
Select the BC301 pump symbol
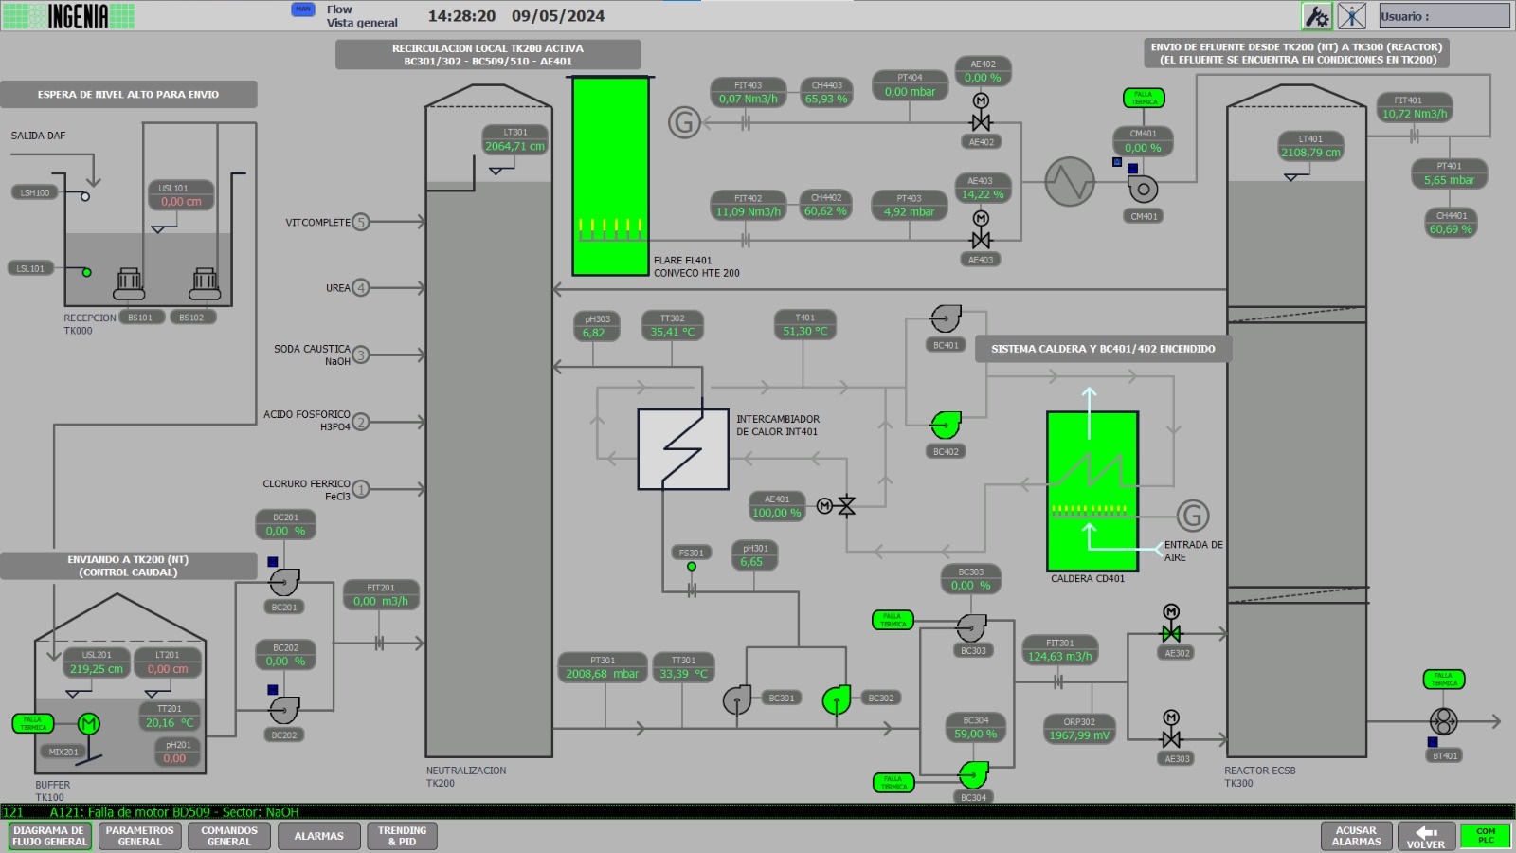(x=737, y=700)
